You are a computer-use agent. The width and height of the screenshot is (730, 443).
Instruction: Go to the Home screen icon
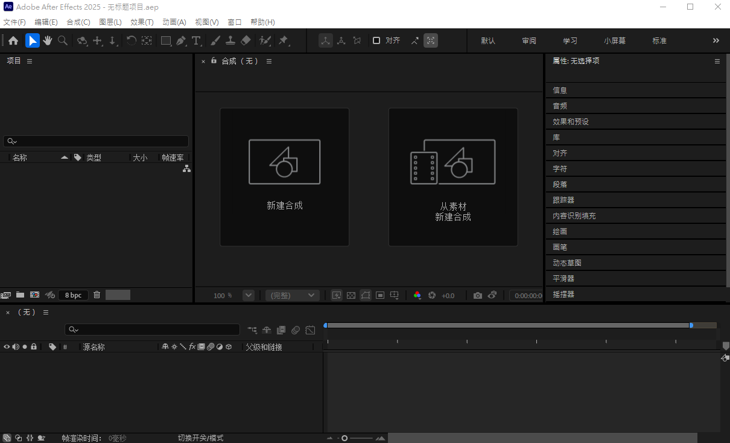pyautogui.click(x=13, y=40)
